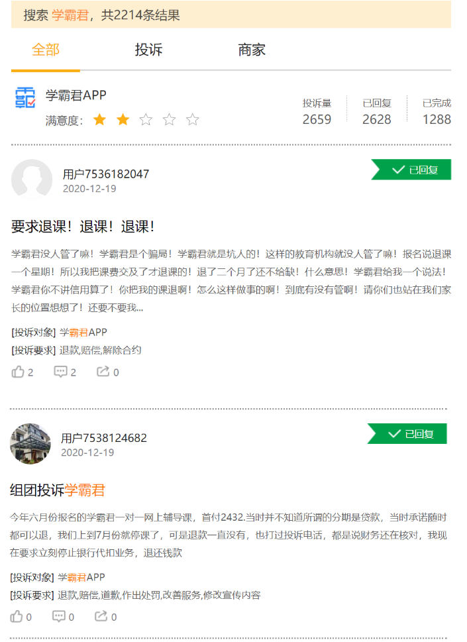Click 投诉对象 学霸君APP in first complaint
Screen dimensions: 467x642
point(59,332)
